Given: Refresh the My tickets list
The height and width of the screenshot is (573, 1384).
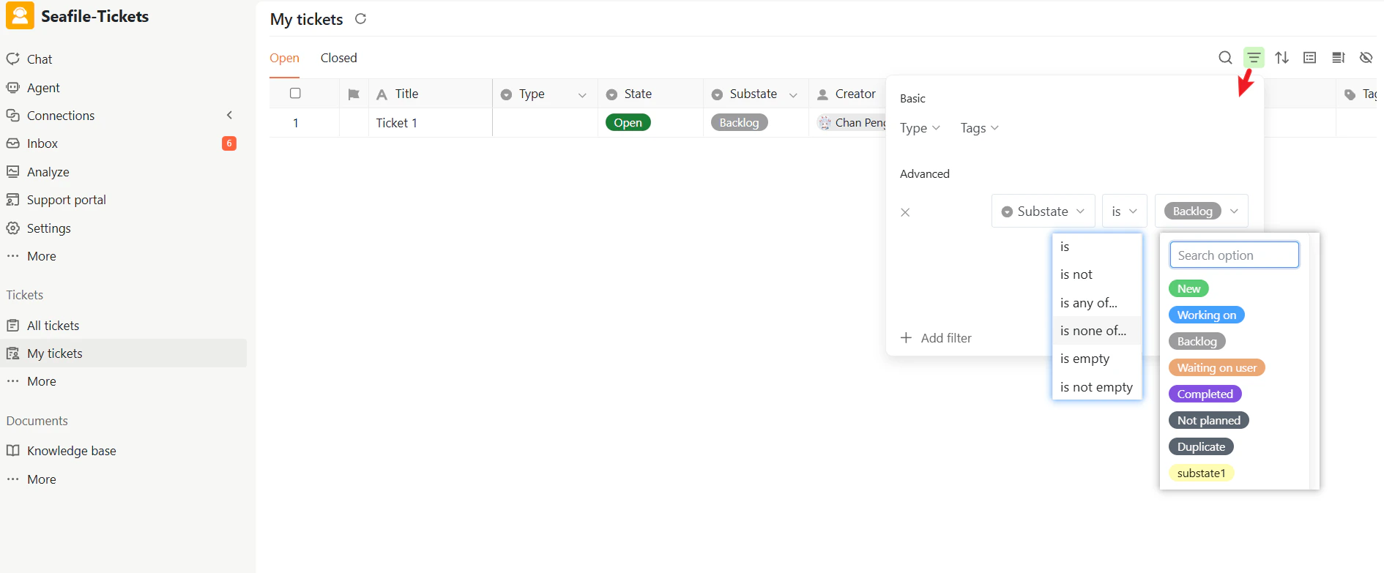Looking at the screenshot, I should click(360, 19).
